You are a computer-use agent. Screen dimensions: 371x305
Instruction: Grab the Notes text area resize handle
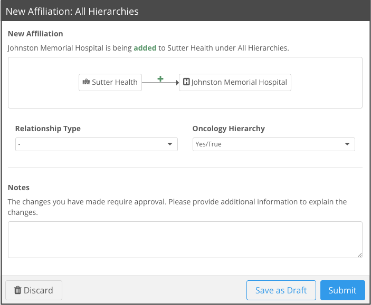[359, 255]
